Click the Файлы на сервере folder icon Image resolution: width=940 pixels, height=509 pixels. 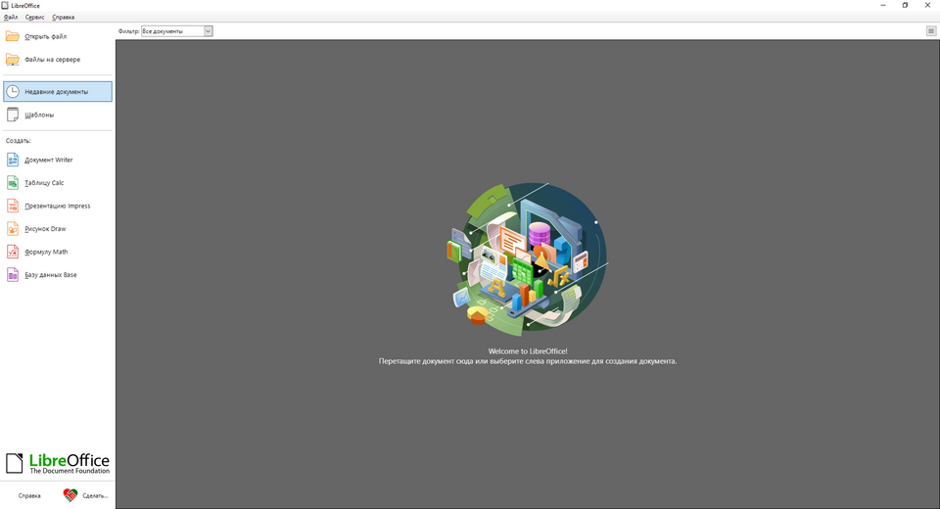[x=13, y=60]
